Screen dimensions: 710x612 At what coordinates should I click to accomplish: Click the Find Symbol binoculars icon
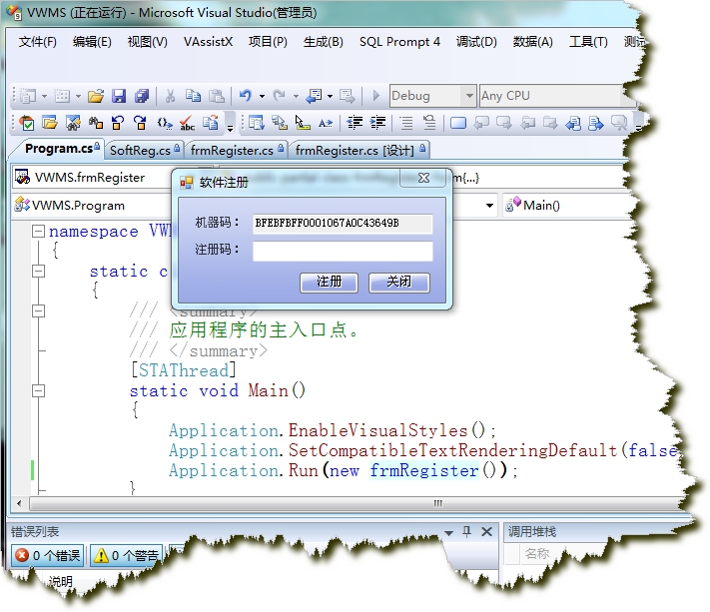pos(73,123)
